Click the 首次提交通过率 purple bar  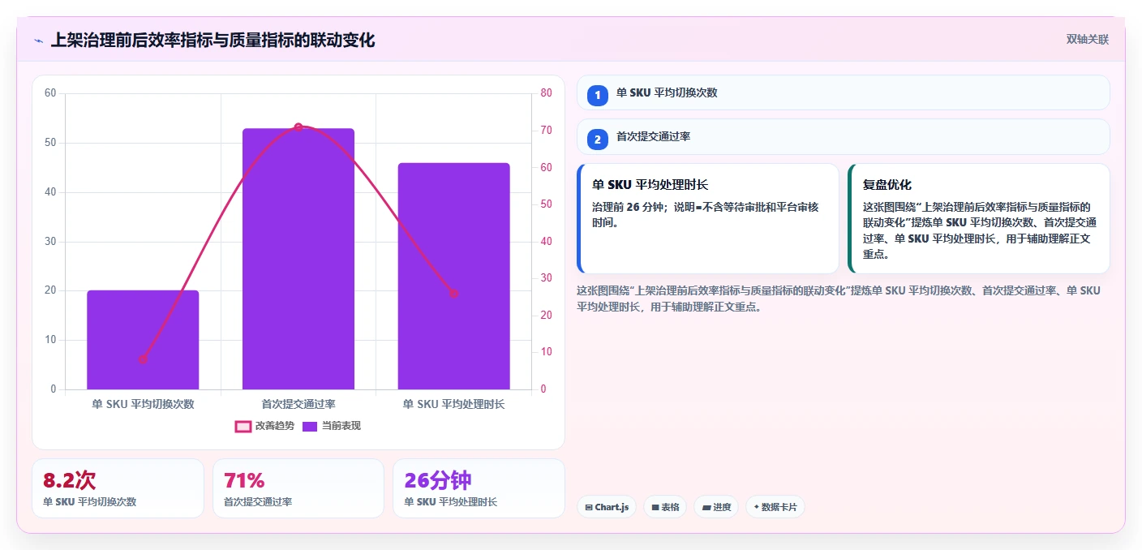pos(298,259)
